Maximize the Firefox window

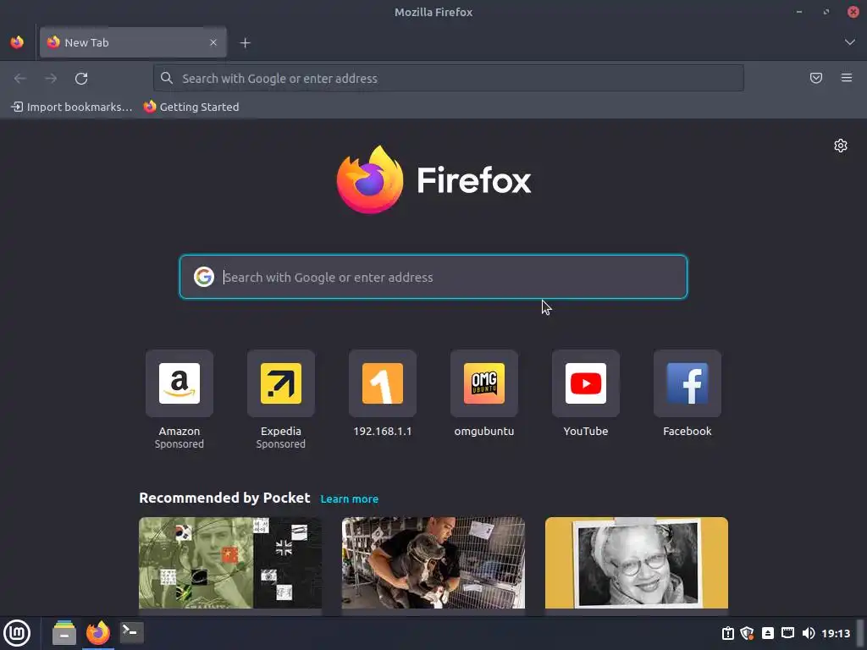(826, 12)
